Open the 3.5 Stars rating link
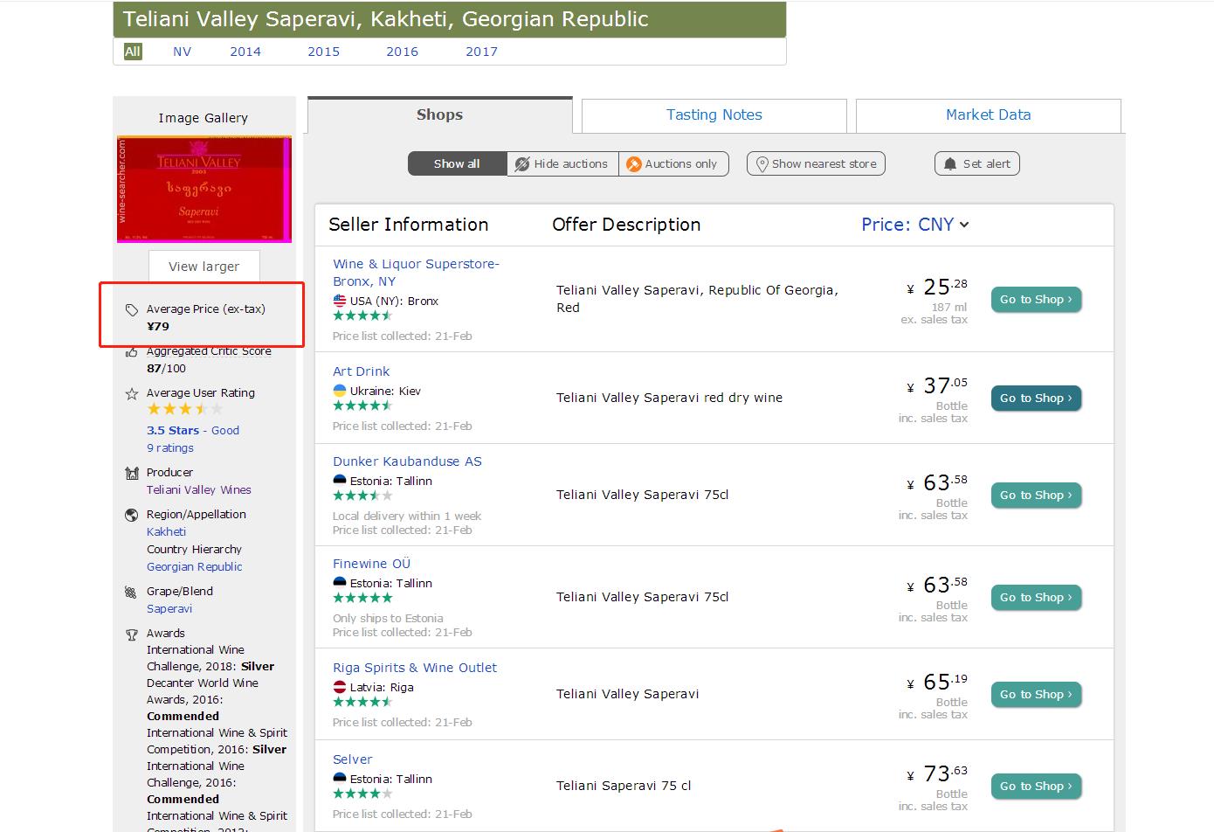This screenshot has height=832, width=1214. (173, 431)
